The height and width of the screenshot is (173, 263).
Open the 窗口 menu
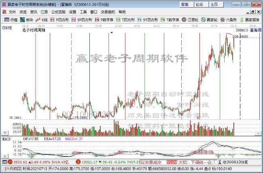94,12
